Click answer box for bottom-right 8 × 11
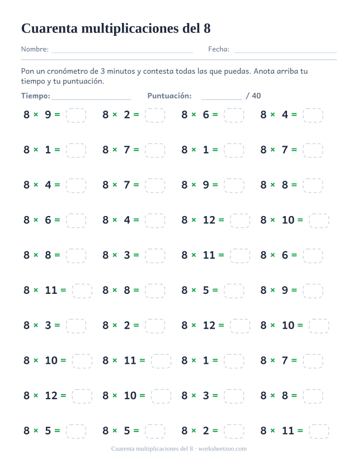This screenshot has width=358, height=464. 319,432
